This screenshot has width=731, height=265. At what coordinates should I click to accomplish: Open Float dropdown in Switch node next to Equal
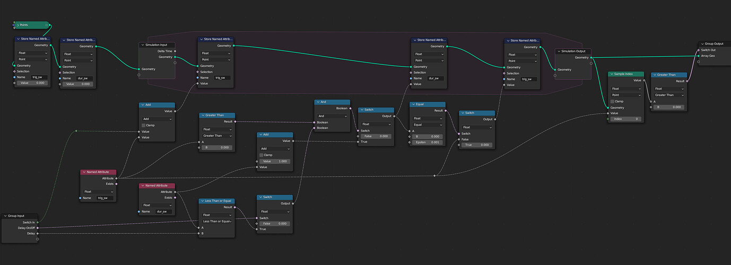(x=476, y=127)
